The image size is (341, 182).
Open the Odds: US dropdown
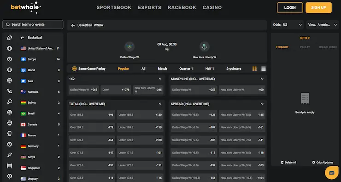pos(287,25)
